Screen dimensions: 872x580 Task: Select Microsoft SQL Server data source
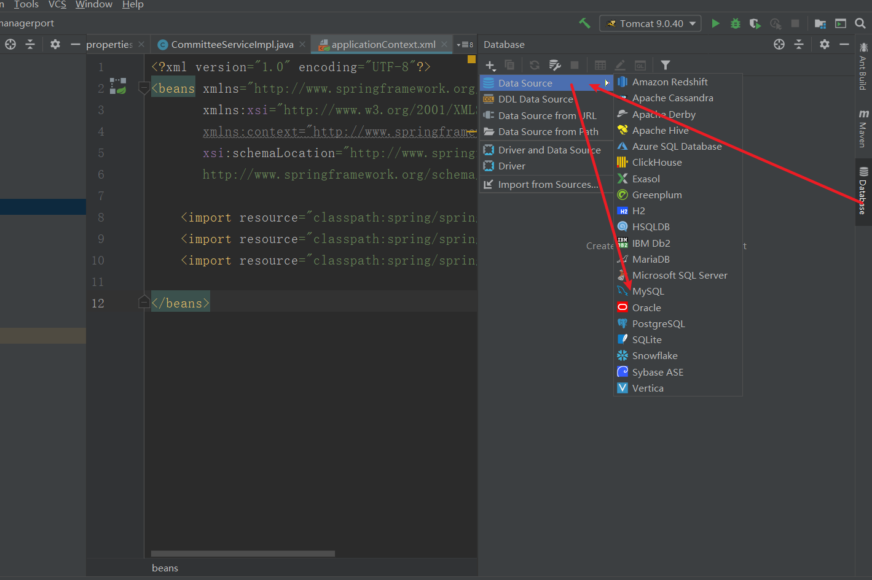click(x=678, y=275)
